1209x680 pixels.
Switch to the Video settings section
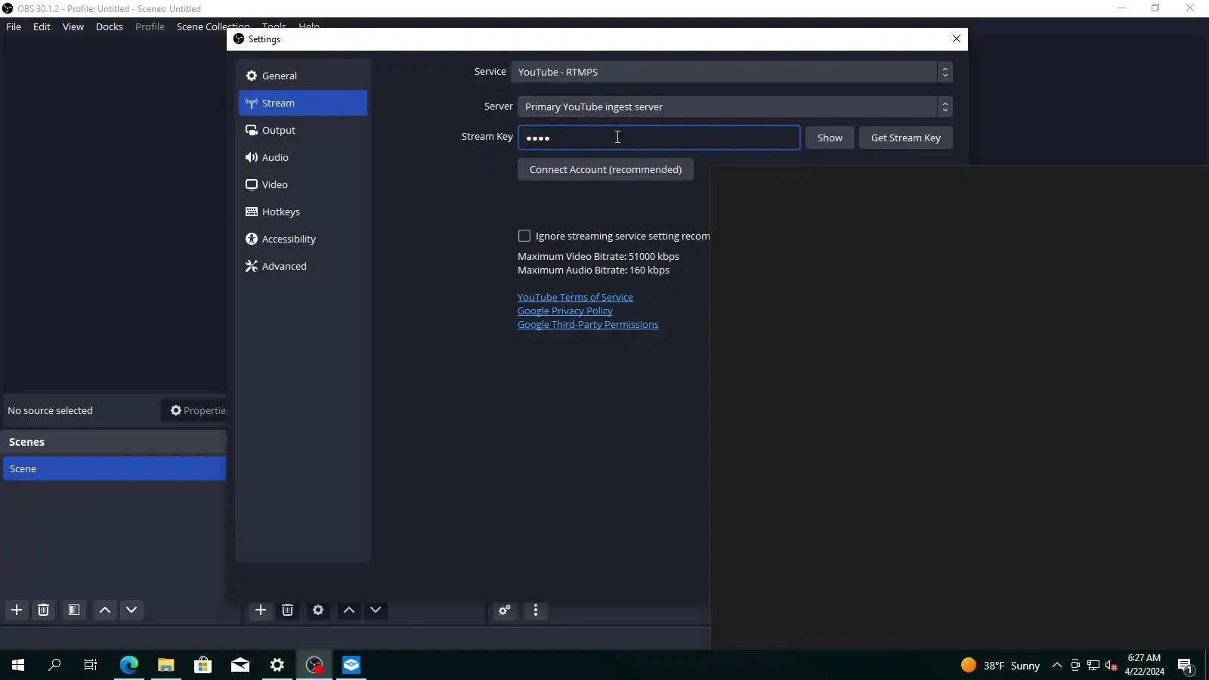pos(303,184)
